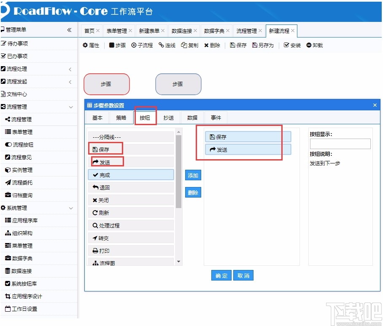Select 完成 (Complete) in the button list

tap(131, 174)
